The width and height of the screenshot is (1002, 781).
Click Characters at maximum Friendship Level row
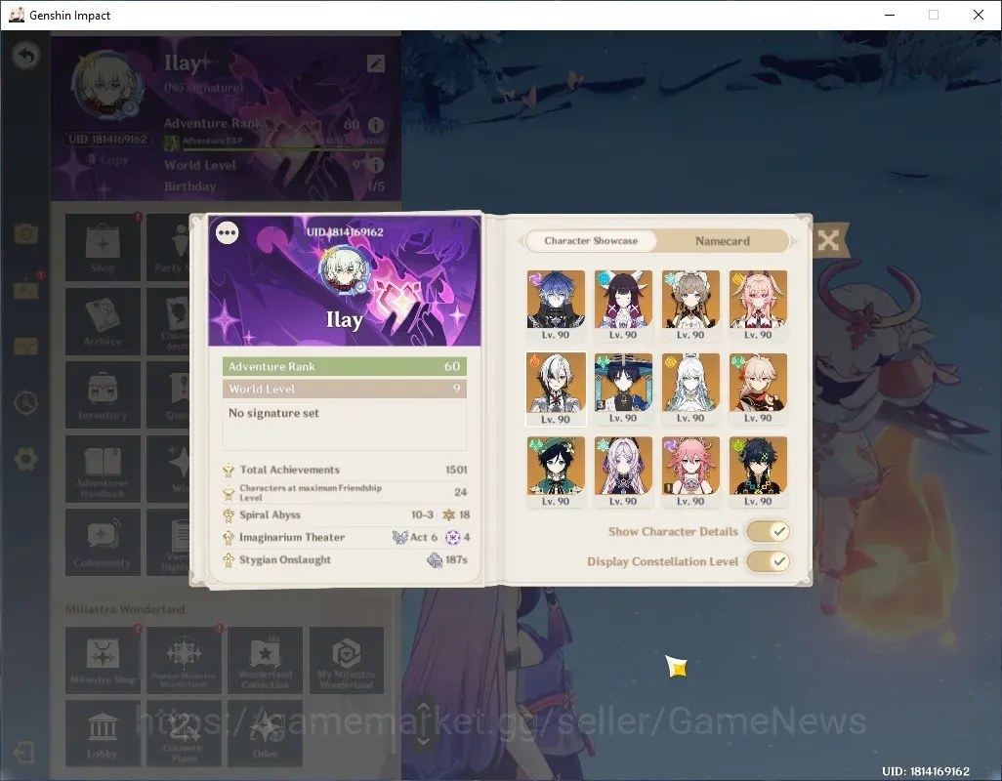coord(345,492)
